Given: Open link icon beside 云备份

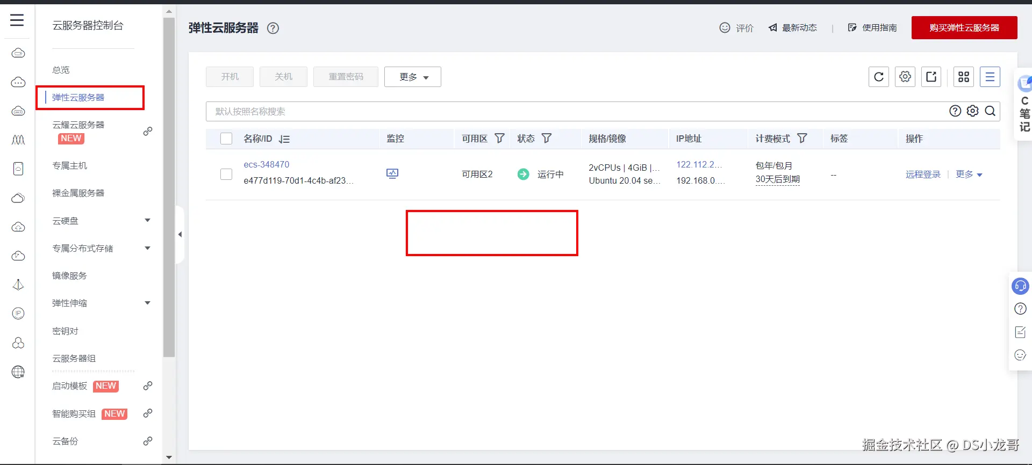Looking at the screenshot, I should pos(148,441).
